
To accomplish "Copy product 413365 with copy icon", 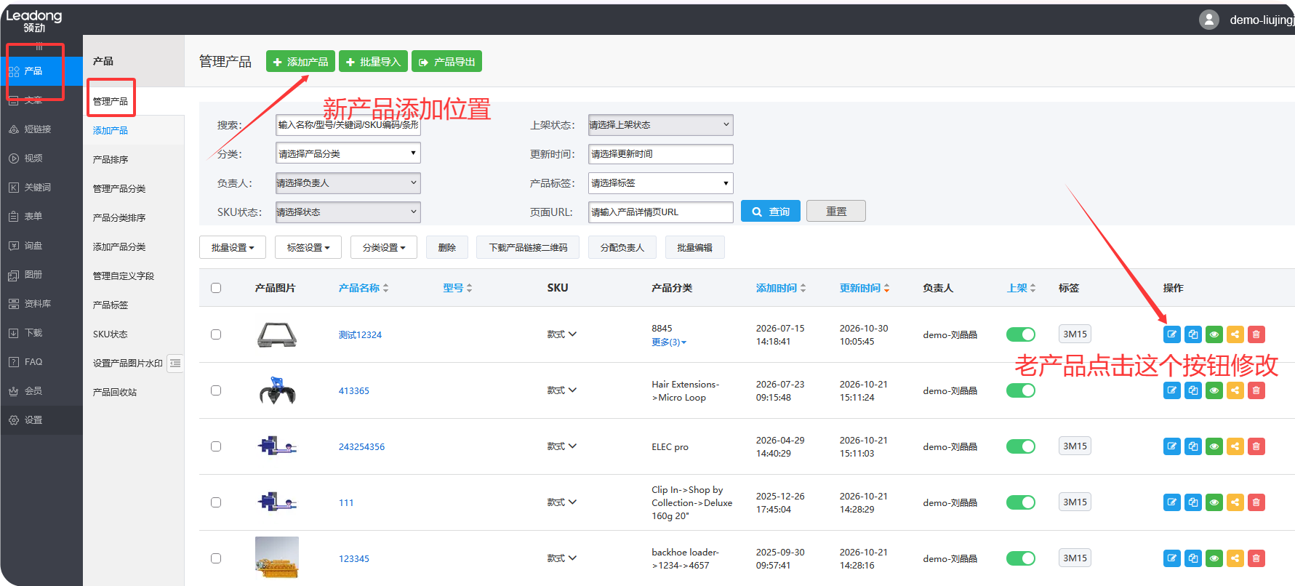I will tap(1193, 390).
